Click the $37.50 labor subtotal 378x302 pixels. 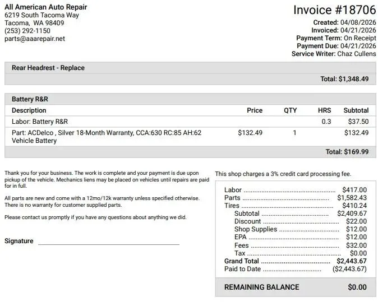click(358, 122)
